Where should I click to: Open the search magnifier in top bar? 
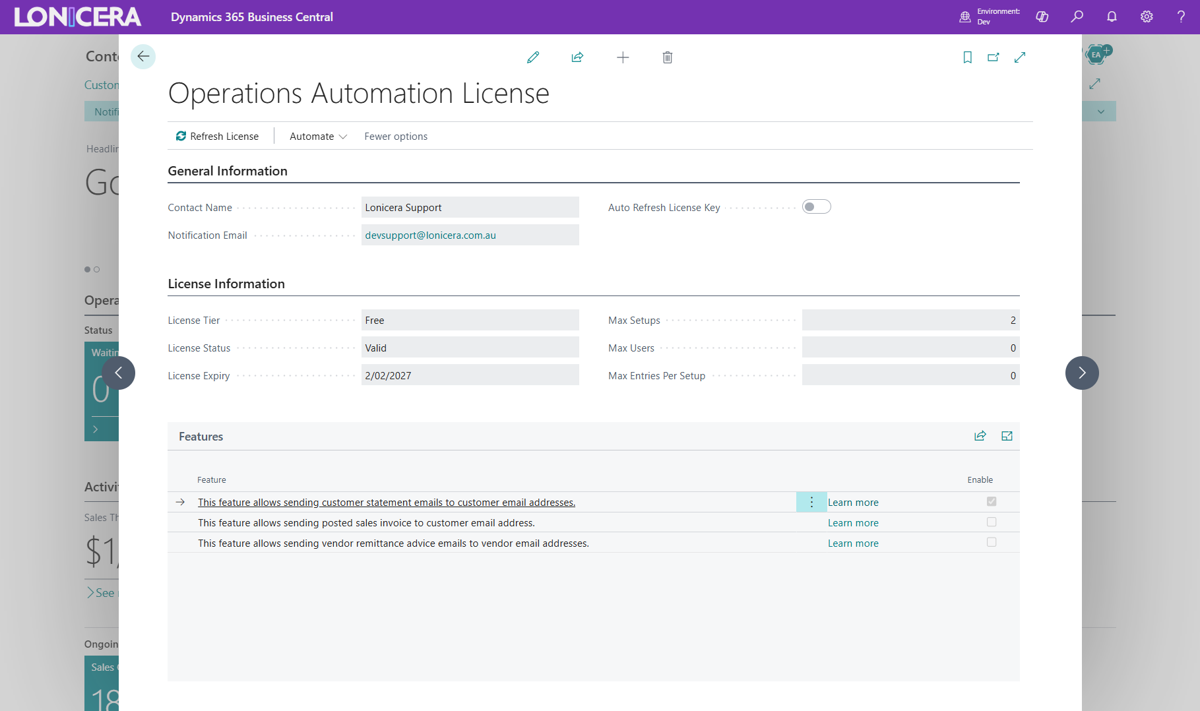point(1077,16)
